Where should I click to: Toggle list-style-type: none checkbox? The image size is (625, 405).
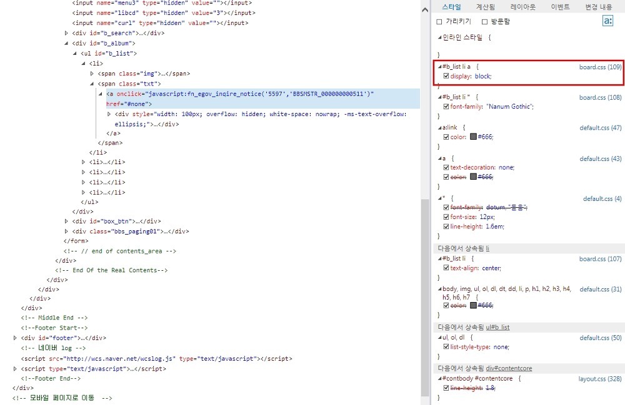click(446, 347)
